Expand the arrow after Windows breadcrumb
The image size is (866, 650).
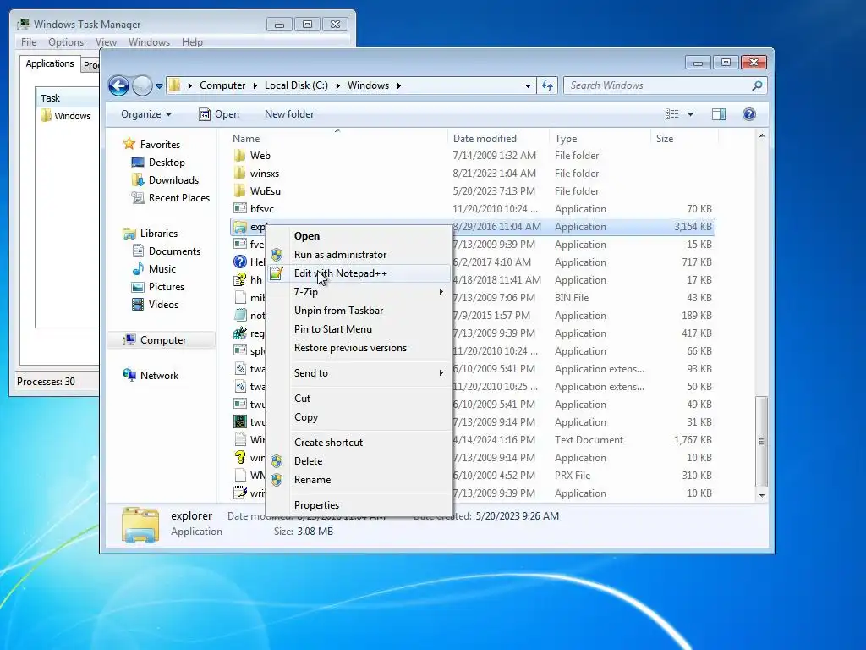tap(399, 85)
